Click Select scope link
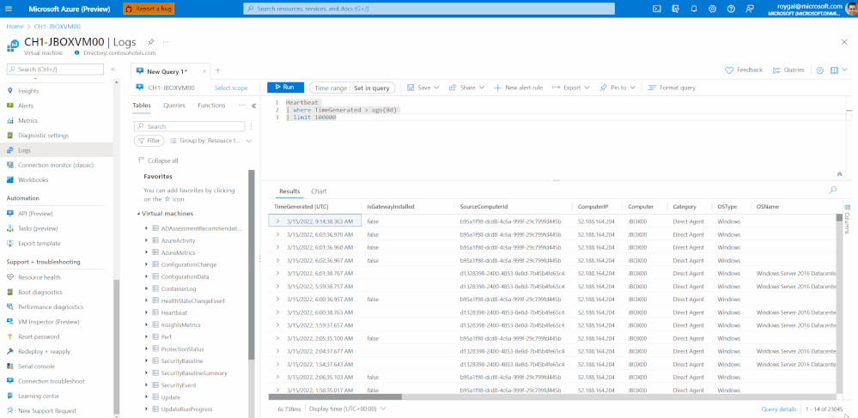This screenshot has width=858, height=418. 231,88
